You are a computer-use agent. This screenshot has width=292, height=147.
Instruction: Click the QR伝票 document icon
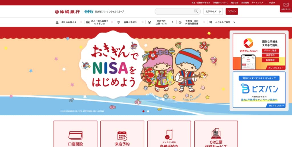point(216,133)
